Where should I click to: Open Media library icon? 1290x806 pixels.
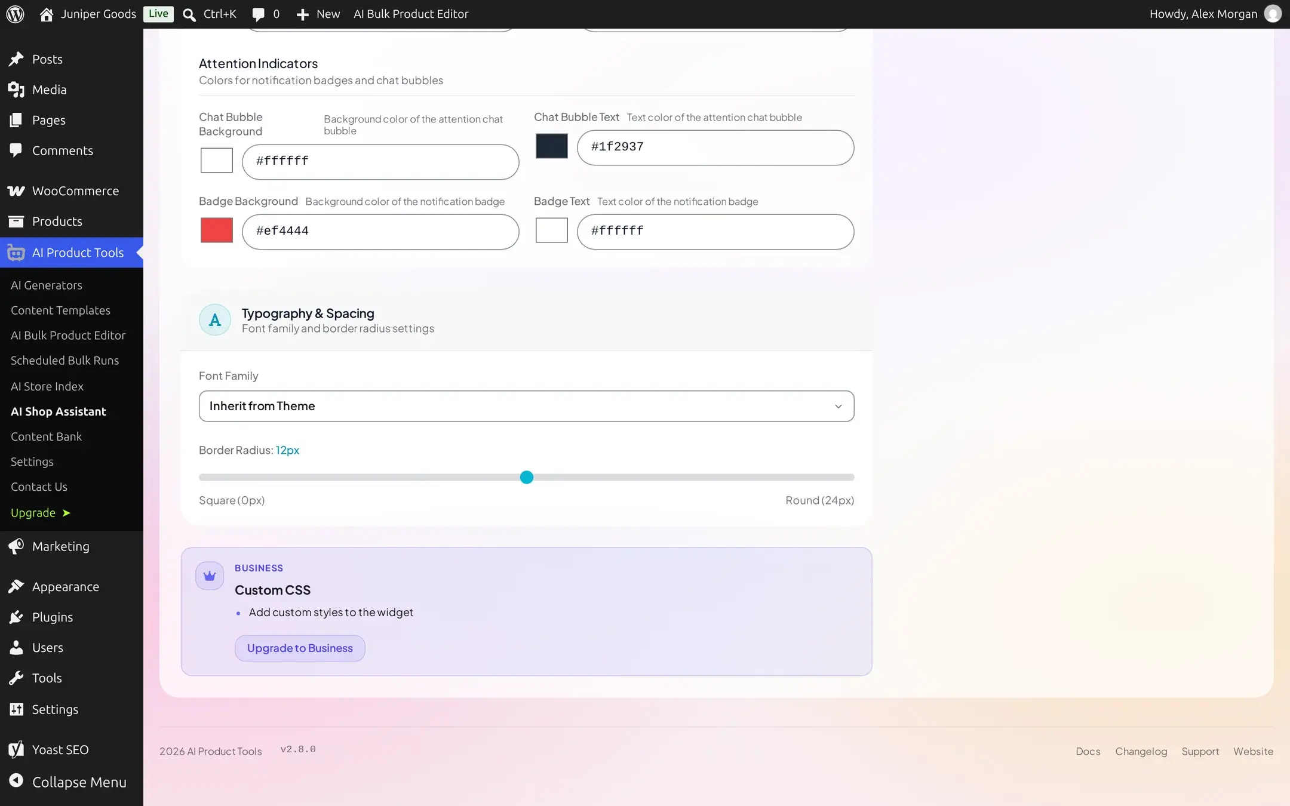(x=16, y=90)
